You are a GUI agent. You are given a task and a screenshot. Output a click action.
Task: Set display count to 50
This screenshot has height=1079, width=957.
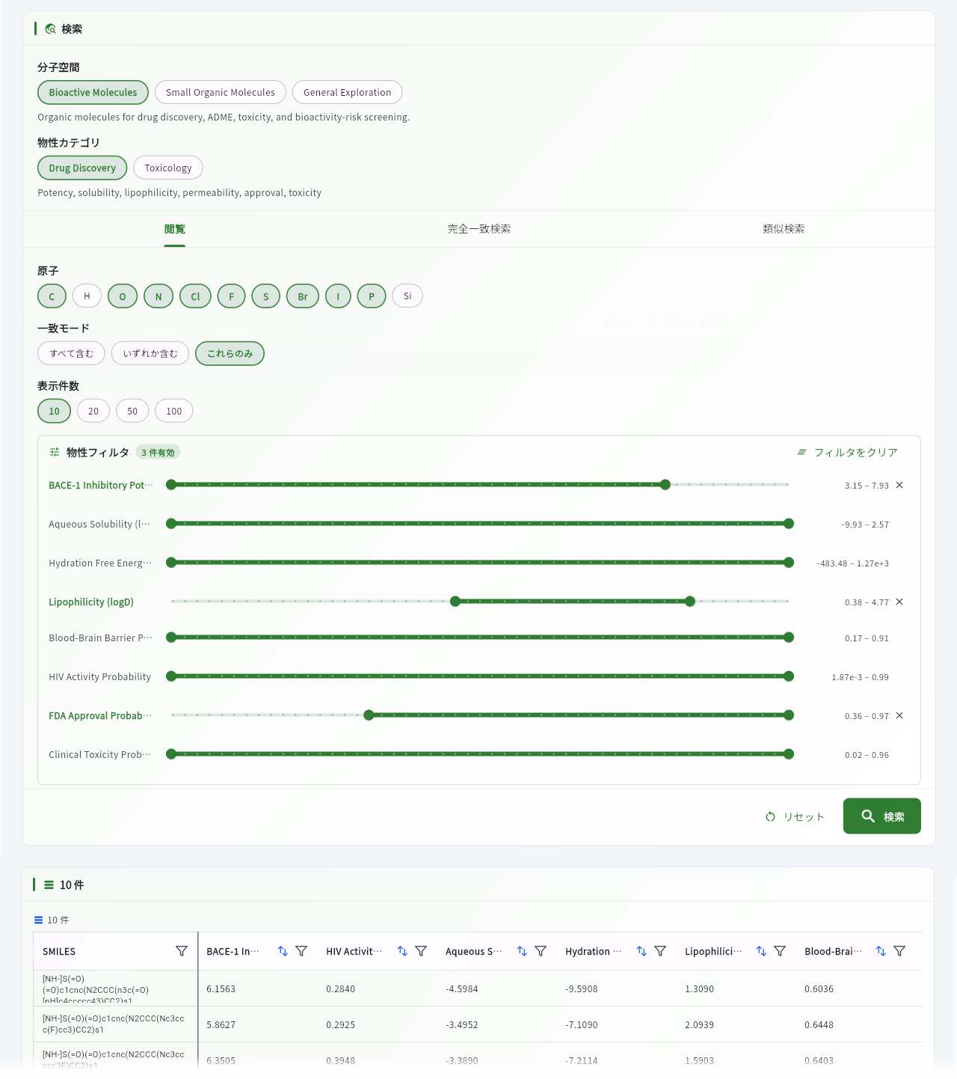tap(132, 412)
